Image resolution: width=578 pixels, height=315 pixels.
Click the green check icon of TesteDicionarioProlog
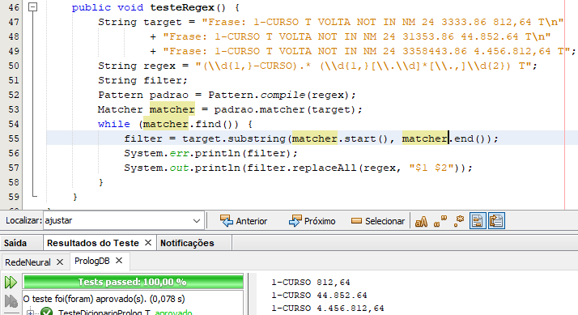point(46,312)
